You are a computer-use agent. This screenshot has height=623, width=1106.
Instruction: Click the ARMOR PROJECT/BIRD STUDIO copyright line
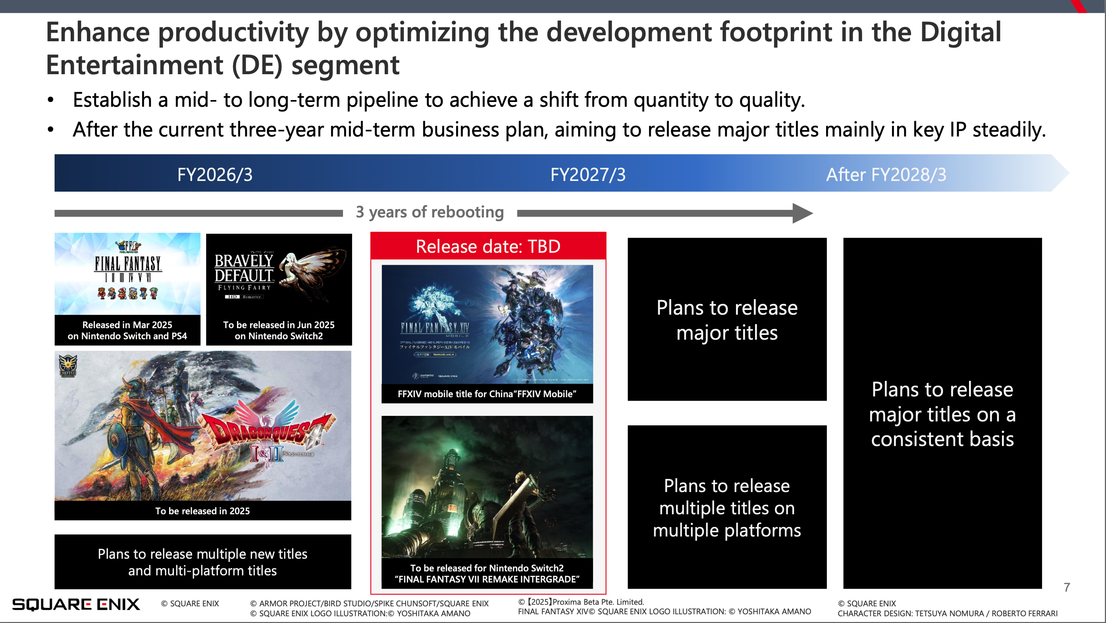click(x=369, y=604)
